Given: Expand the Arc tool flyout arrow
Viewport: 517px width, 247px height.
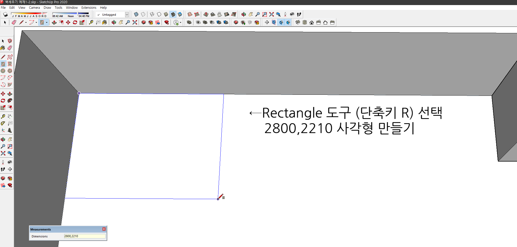Looking at the screenshot, I should click(36, 22).
